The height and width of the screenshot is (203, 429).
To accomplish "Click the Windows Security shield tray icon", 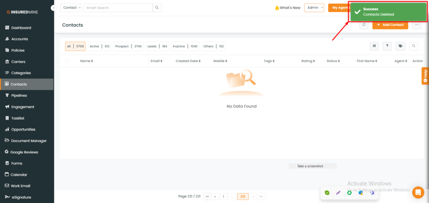I will pyautogui.click(x=361, y=193).
